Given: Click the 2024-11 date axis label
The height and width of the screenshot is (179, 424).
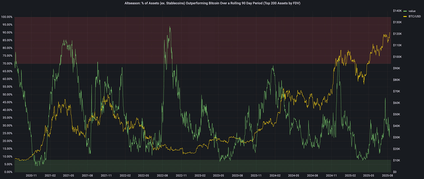Looking at the screenshot, I should pos(331,176).
